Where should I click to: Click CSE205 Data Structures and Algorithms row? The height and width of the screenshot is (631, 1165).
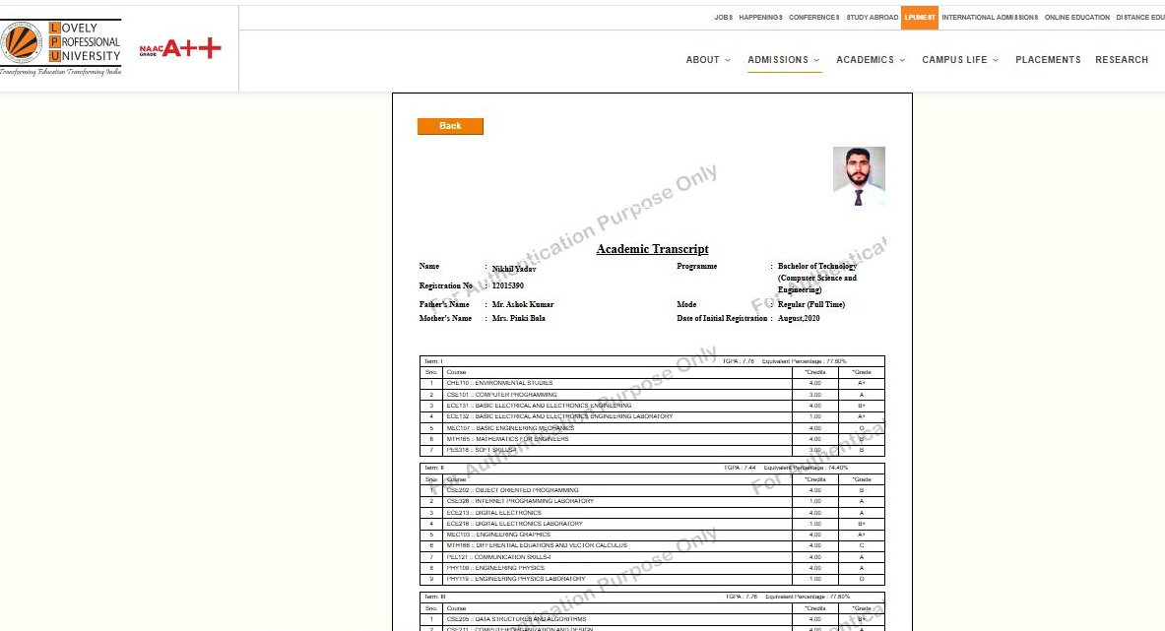(x=652, y=619)
